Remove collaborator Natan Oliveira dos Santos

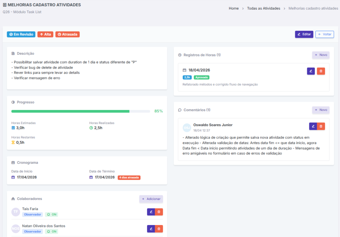point(159,229)
